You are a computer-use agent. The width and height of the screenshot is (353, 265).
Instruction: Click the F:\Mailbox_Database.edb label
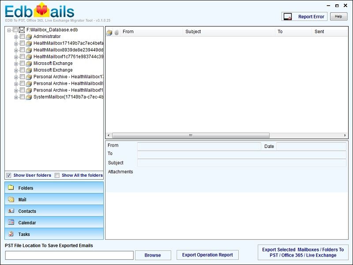(x=52, y=30)
